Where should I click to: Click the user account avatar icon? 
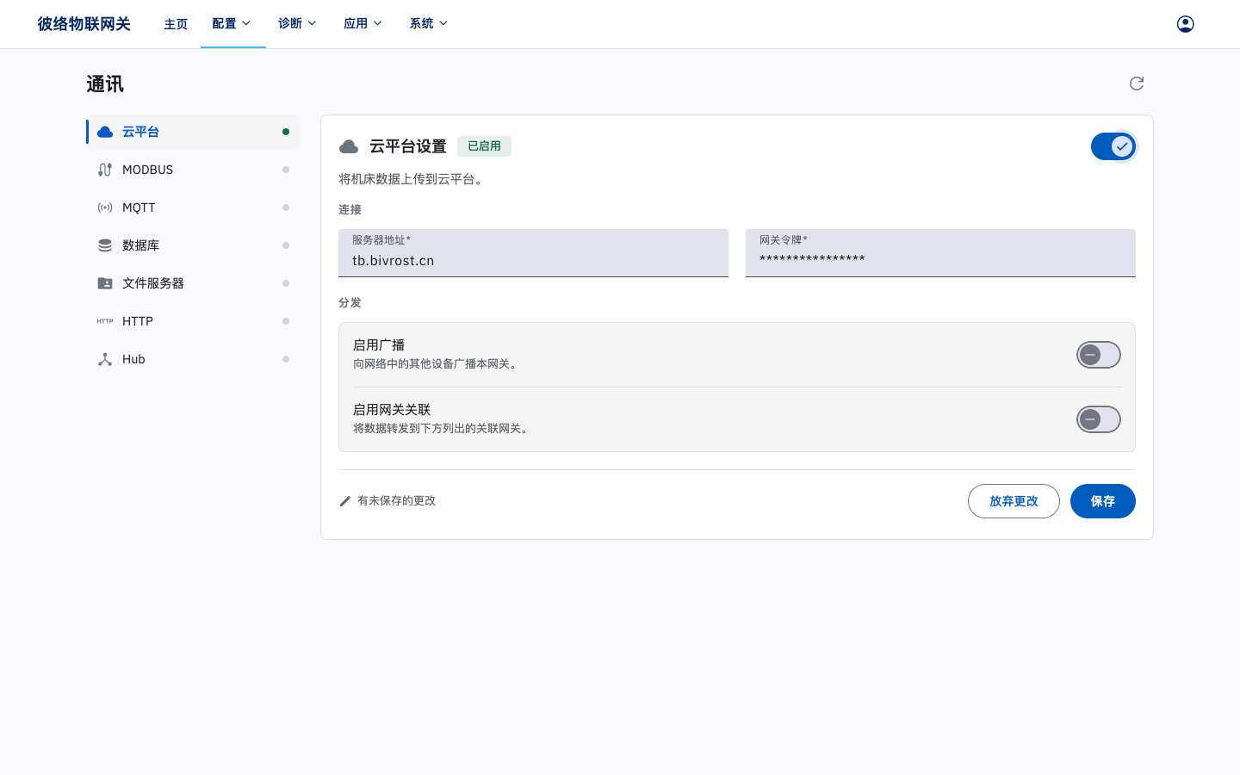(x=1186, y=24)
